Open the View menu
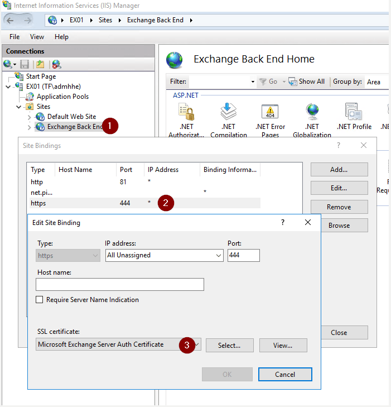This screenshot has width=391, height=407. point(37,37)
